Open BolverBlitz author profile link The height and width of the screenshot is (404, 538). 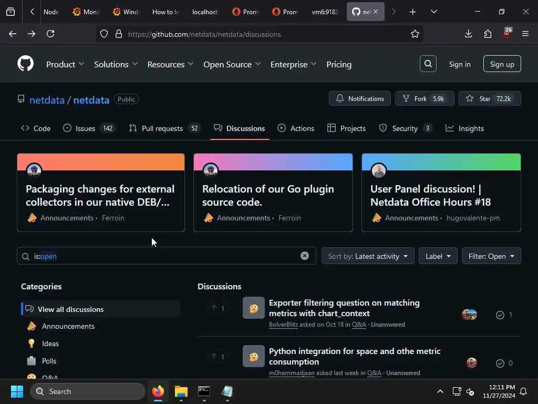coord(283,324)
